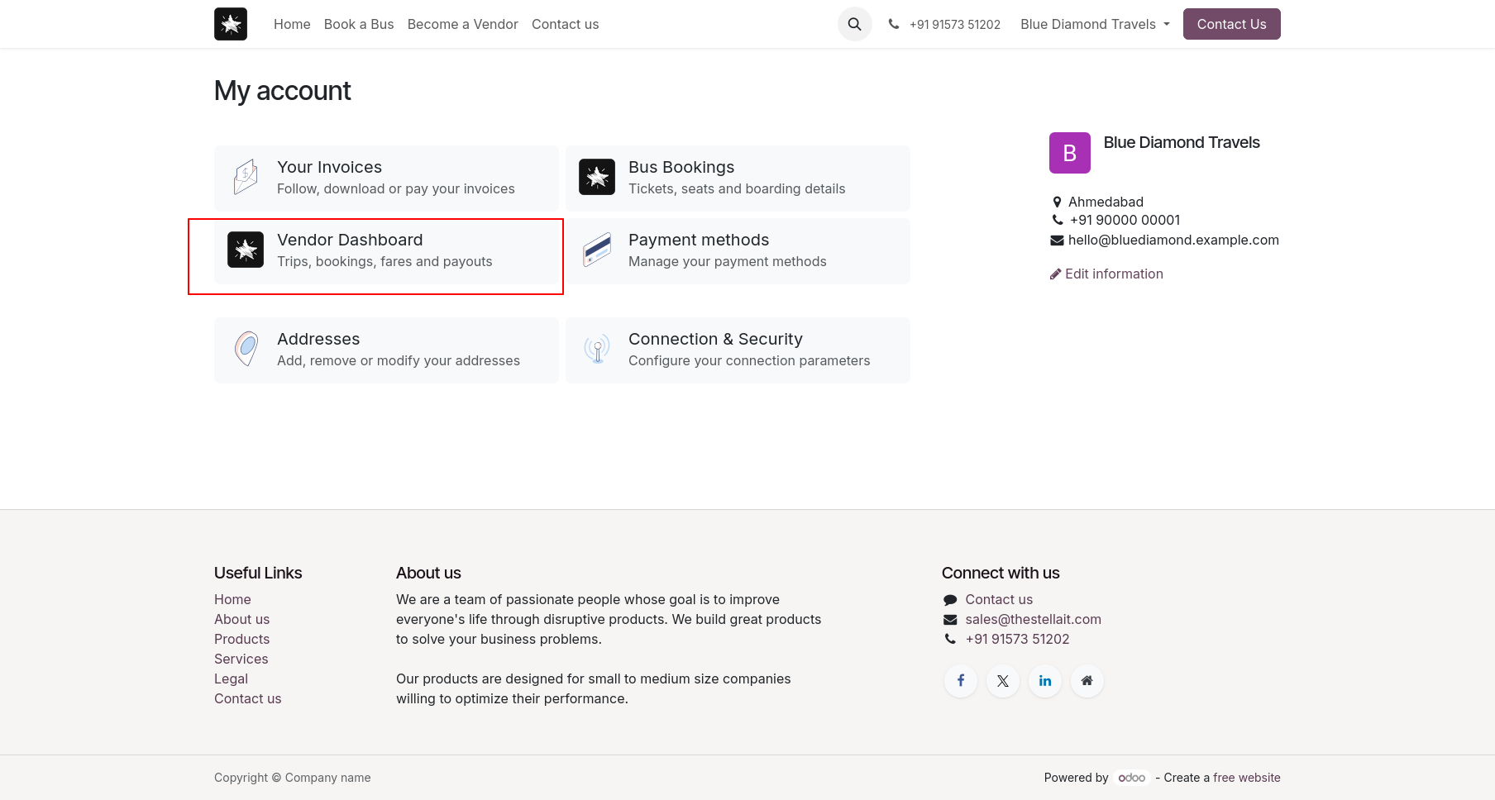Click the Addresses map pin icon
This screenshot has height=800, width=1495.
pyautogui.click(x=246, y=349)
